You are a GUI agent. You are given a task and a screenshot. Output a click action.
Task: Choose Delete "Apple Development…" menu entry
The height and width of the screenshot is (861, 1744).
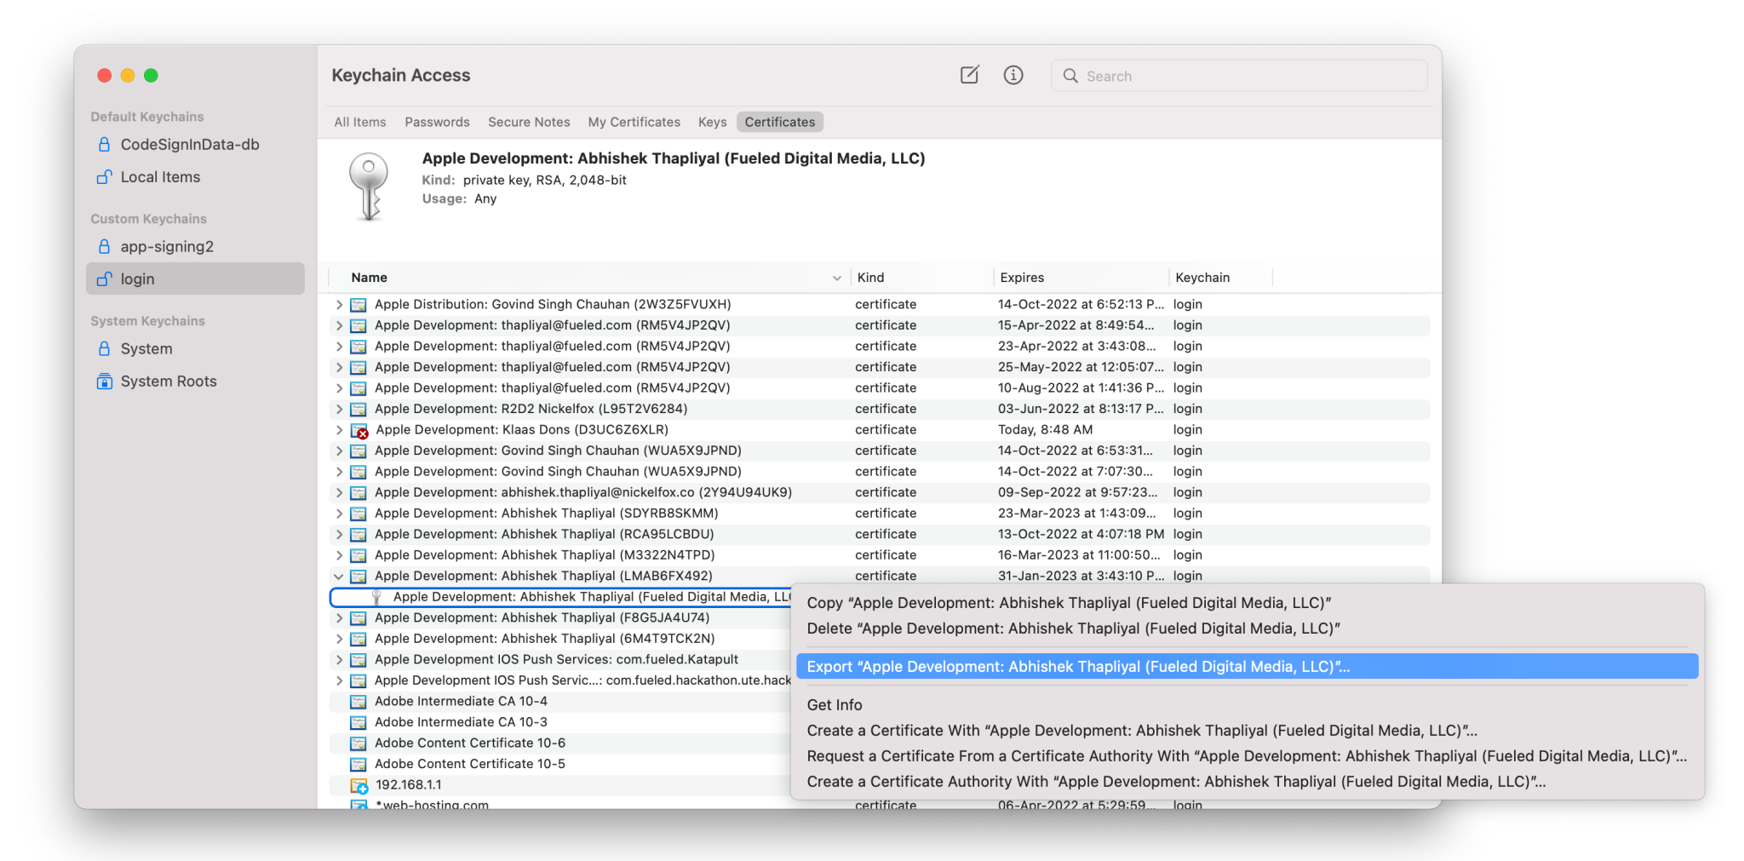pos(1247,629)
